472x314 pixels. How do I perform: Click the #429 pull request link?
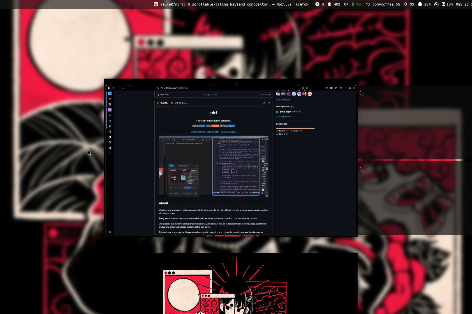pyautogui.click(x=214, y=95)
